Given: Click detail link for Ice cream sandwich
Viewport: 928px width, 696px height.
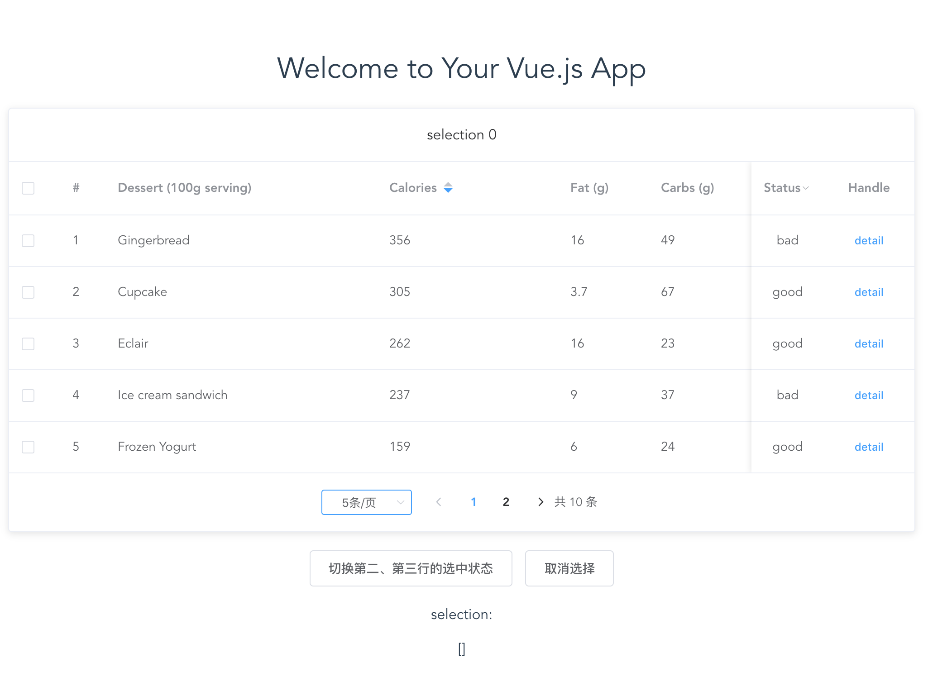Looking at the screenshot, I should (868, 396).
